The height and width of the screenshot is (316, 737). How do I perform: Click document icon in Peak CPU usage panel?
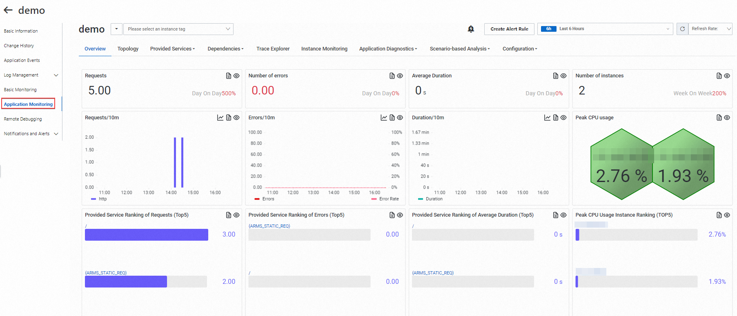pos(719,118)
